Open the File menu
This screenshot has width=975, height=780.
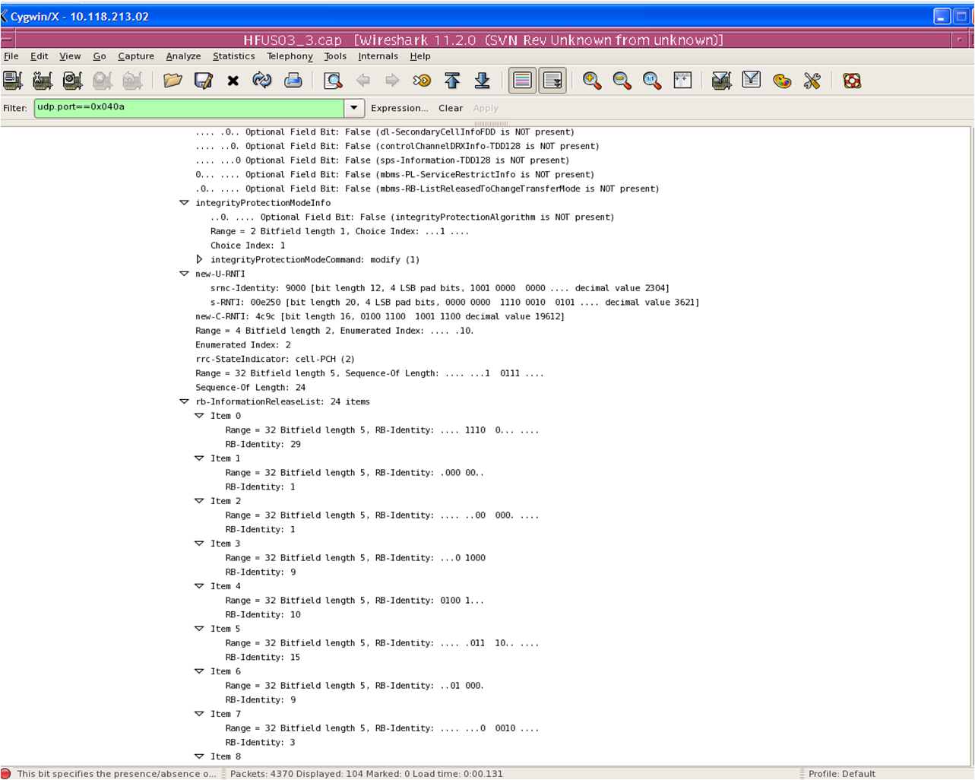click(11, 56)
